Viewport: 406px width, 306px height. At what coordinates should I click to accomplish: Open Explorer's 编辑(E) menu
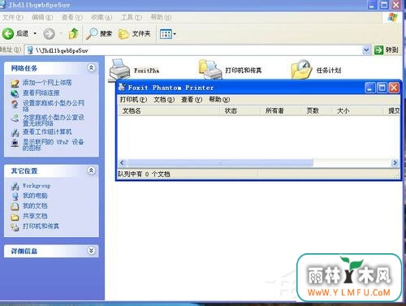42,17
